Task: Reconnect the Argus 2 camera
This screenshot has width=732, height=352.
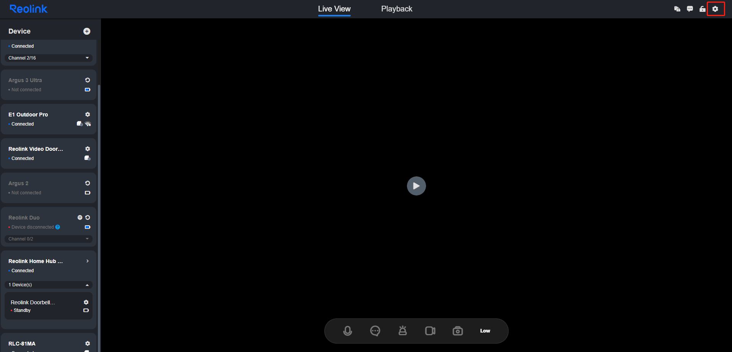Action: [x=88, y=183]
